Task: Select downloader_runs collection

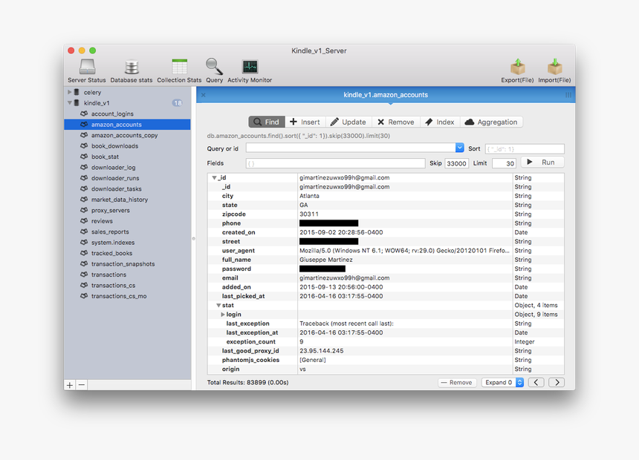Action: [127, 178]
